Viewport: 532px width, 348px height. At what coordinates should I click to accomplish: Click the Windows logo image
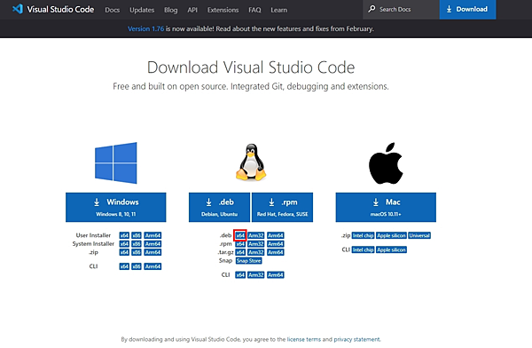pyautogui.click(x=116, y=163)
